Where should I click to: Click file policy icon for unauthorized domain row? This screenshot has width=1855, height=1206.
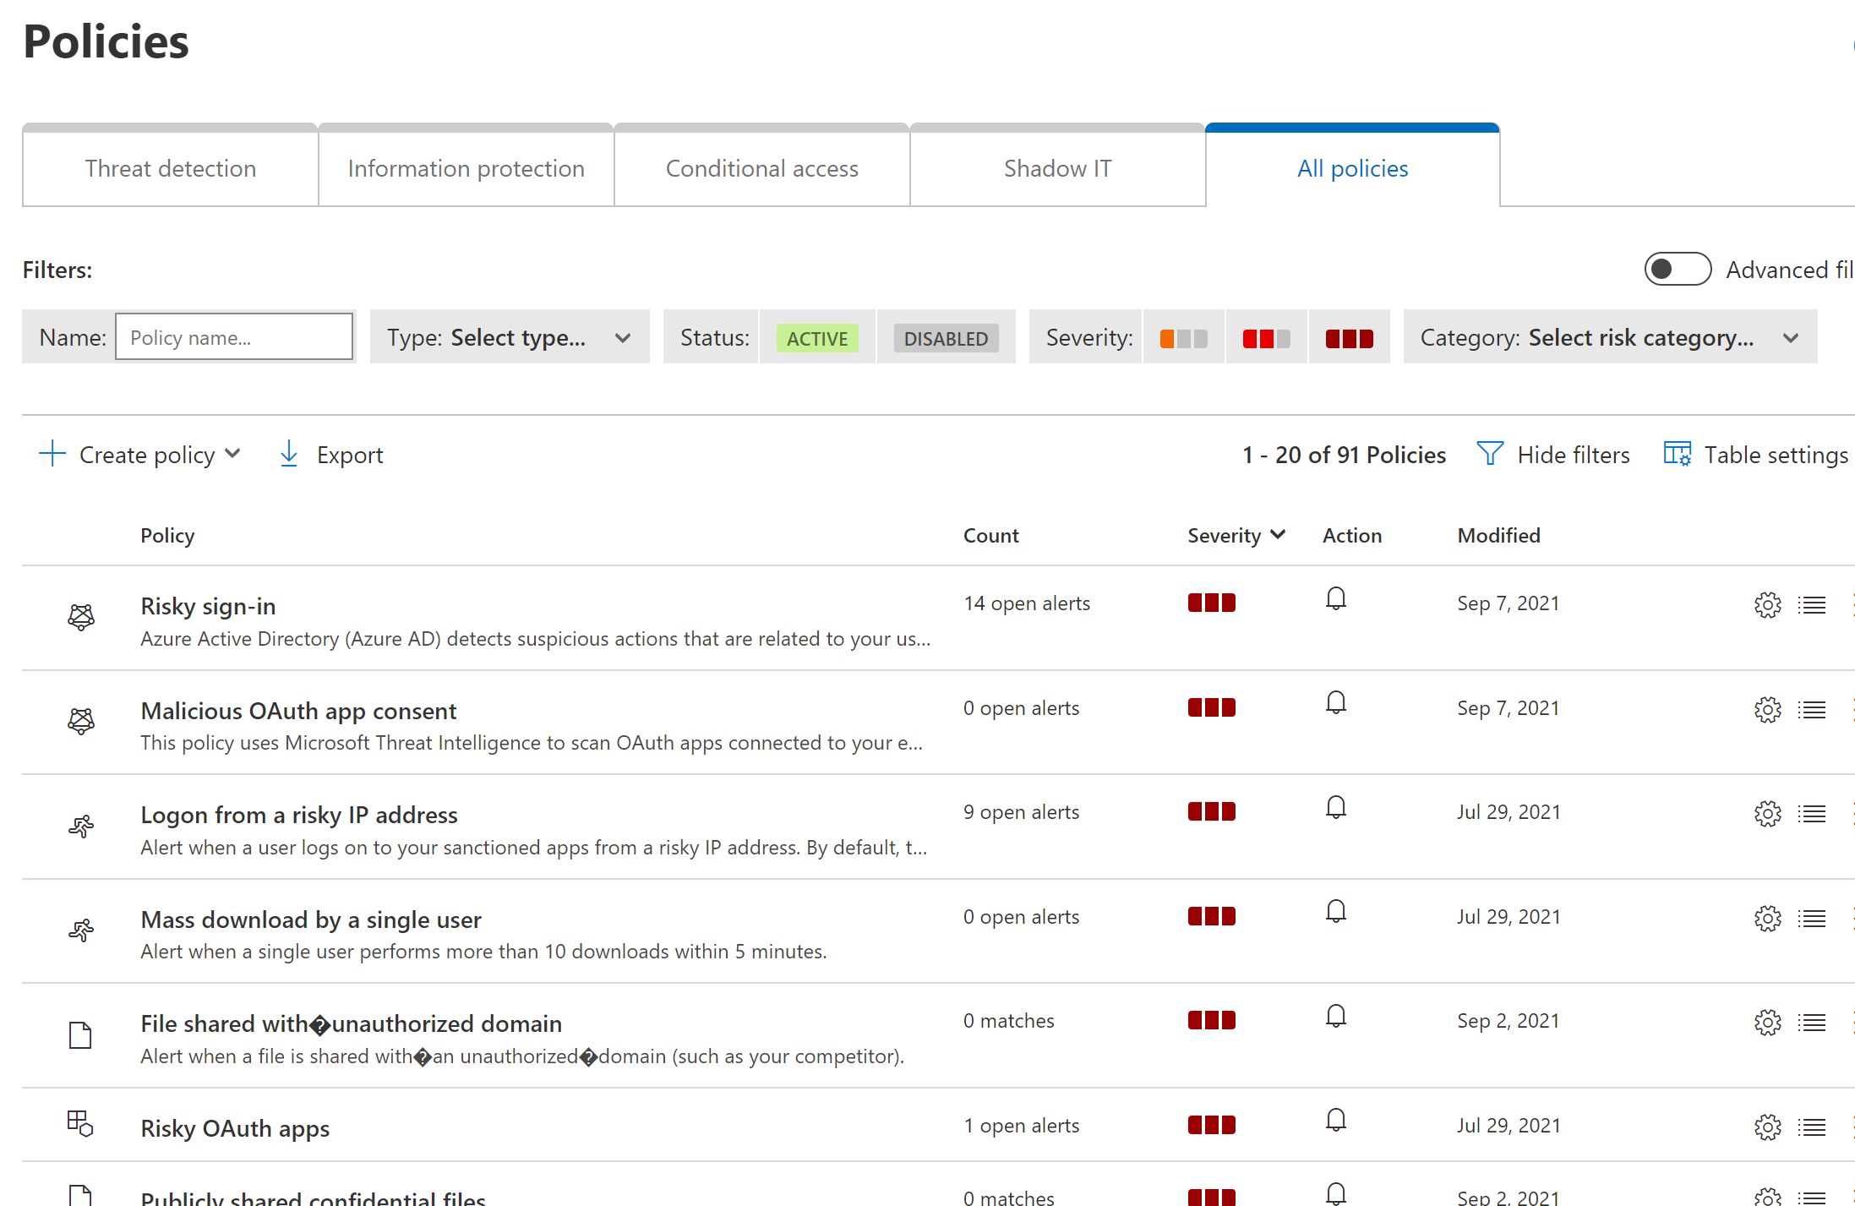[80, 1035]
